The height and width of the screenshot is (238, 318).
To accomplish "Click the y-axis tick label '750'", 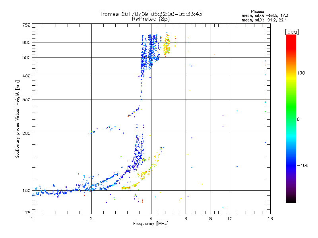I will [26, 25].
